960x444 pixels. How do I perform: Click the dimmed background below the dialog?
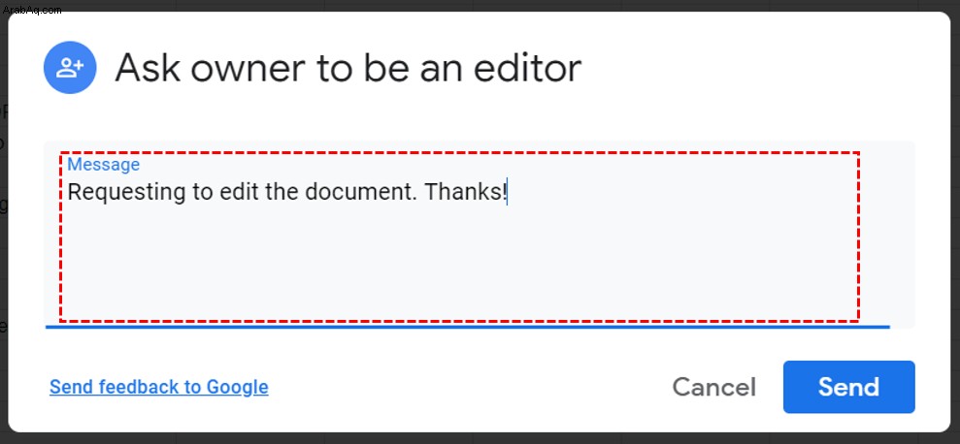coord(480,438)
